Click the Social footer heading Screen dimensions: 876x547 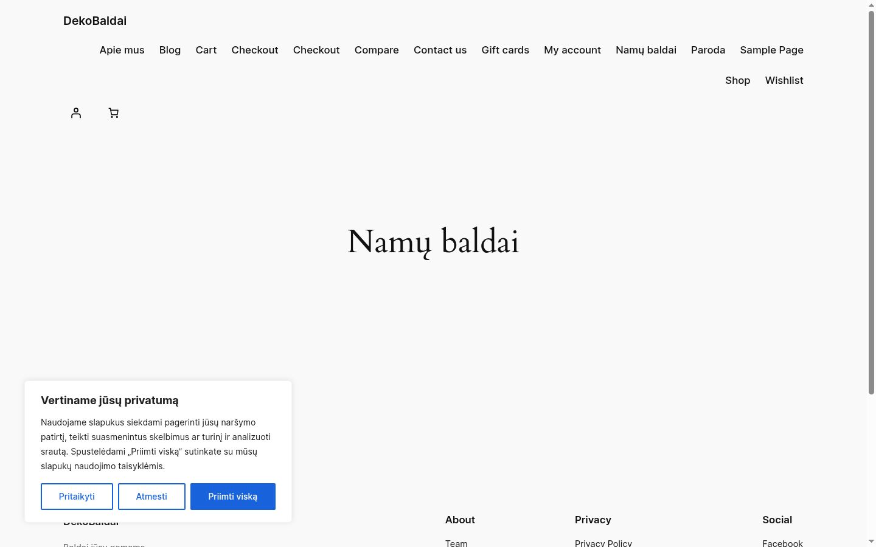pyautogui.click(x=777, y=520)
